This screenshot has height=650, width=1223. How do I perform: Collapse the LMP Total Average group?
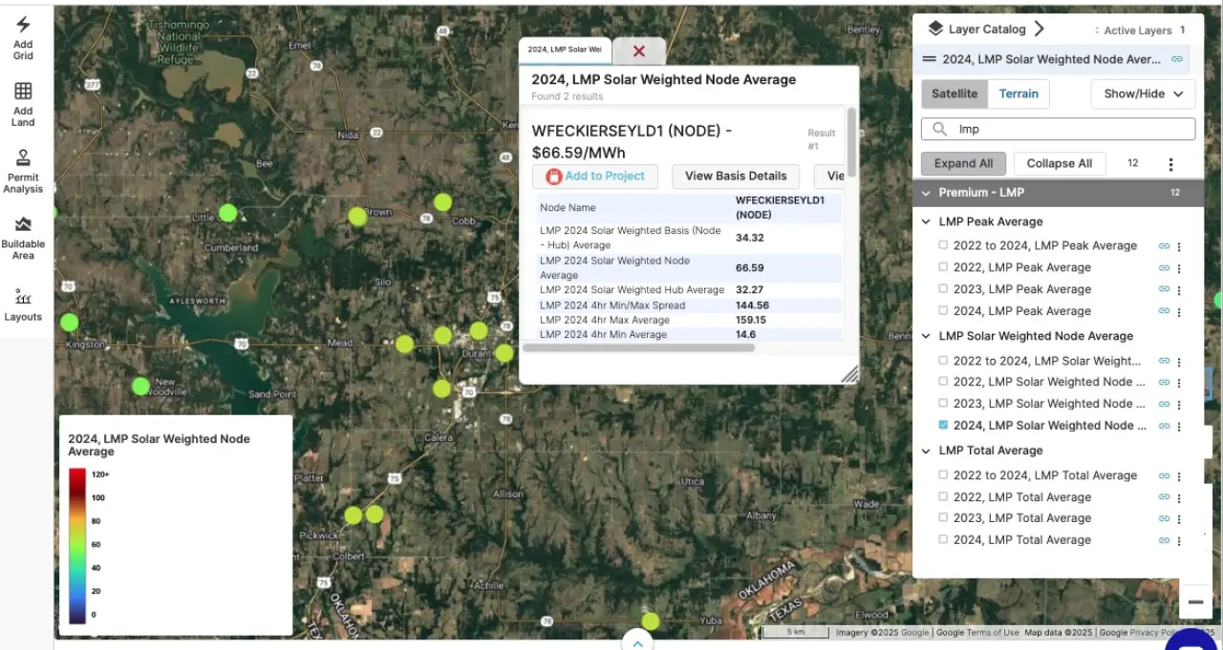coord(926,451)
